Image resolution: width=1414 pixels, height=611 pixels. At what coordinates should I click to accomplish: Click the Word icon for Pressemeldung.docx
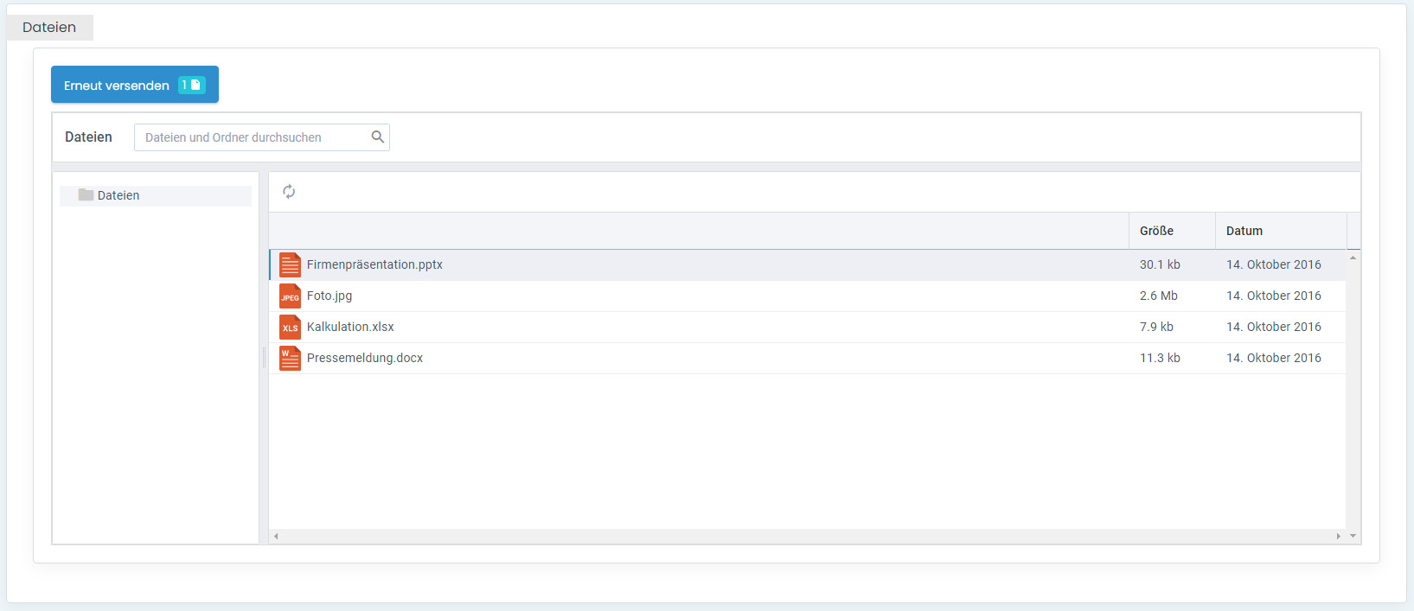[290, 358]
